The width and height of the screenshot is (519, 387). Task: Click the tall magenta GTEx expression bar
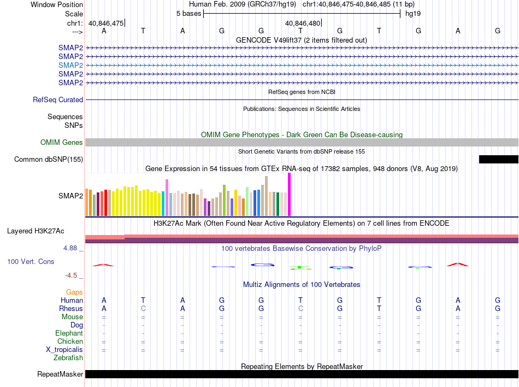(x=290, y=195)
